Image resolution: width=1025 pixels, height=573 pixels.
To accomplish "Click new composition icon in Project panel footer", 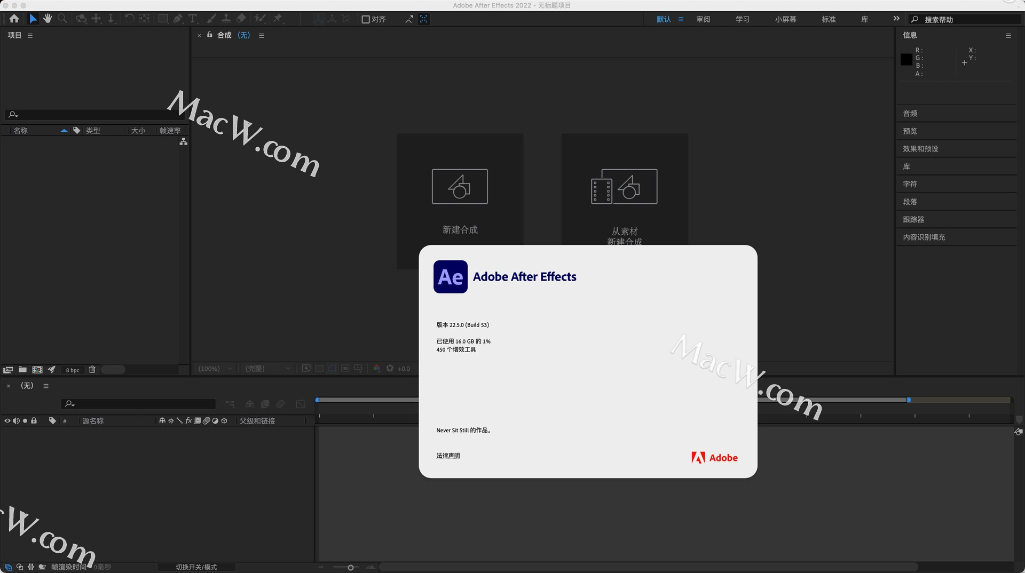I will (37, 370).
